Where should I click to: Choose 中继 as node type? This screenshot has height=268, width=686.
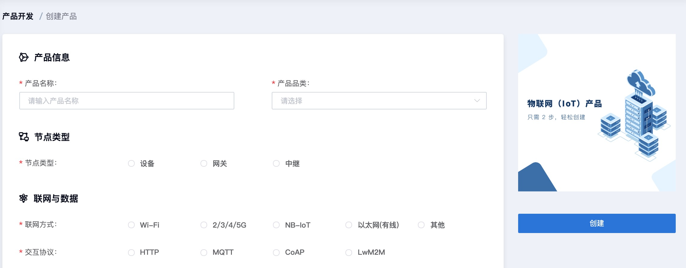276,163
